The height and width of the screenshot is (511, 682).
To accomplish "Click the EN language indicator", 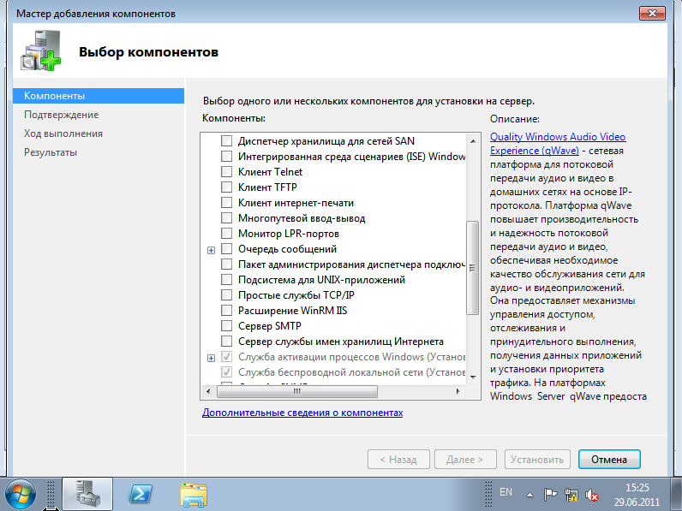I will click(x=506, y=492).
